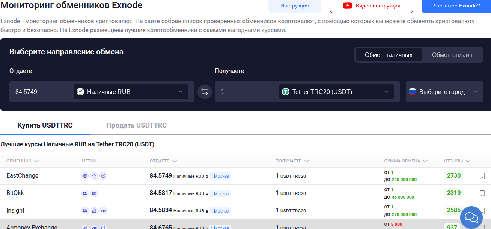
Task: Click Insight VIP badge icon
Action: [x=104, y=211]
